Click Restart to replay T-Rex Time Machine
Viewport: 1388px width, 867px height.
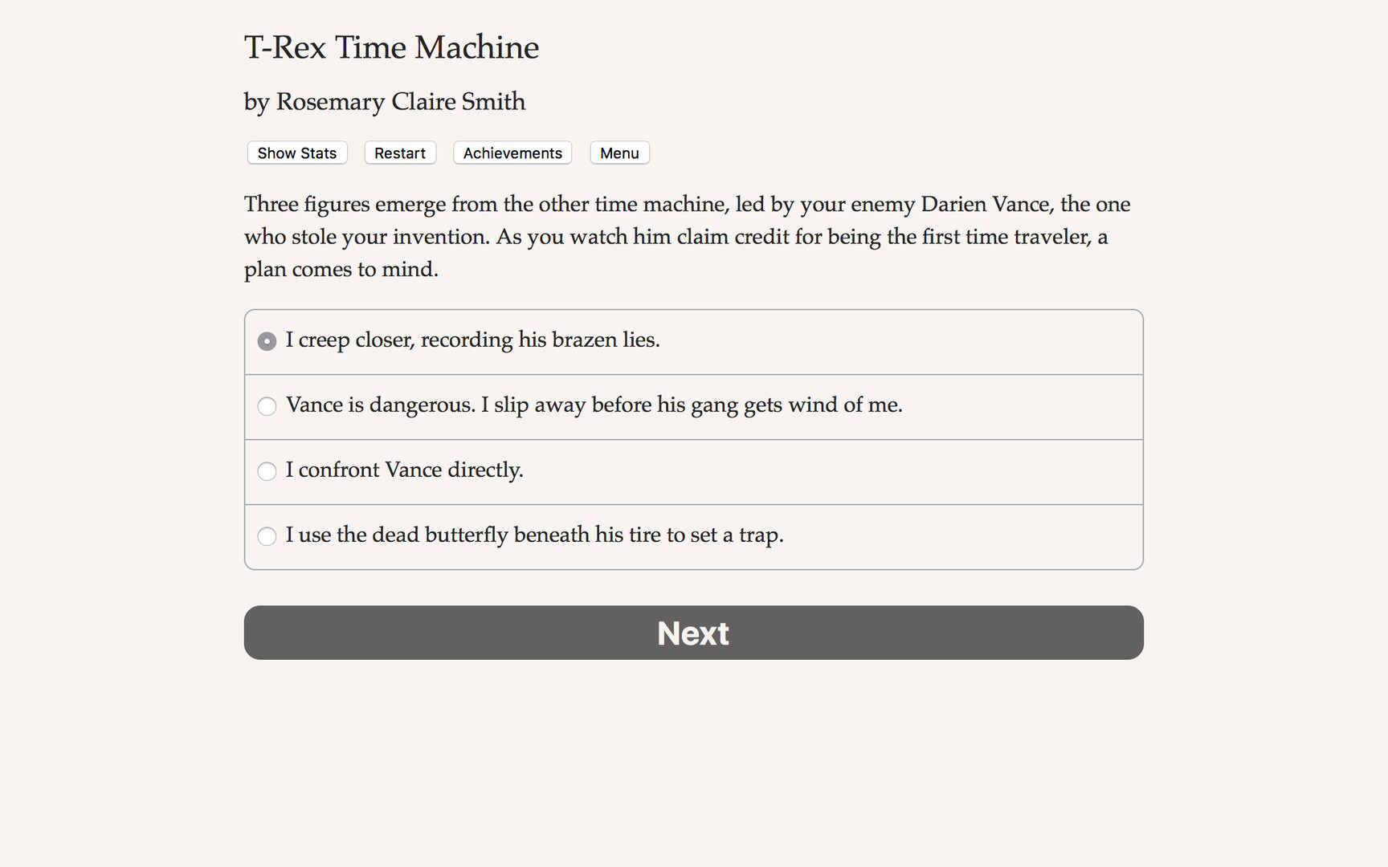point(399,153)
